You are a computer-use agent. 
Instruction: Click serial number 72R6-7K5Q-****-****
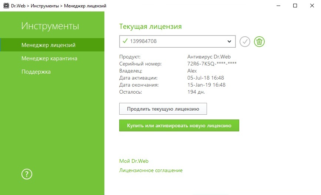(212, 64)
